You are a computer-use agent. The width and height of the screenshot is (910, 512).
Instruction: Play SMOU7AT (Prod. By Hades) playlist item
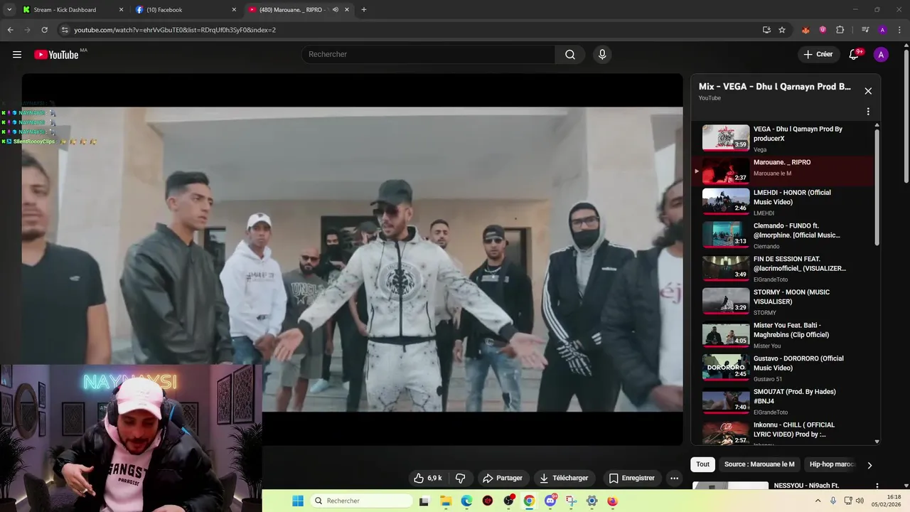point(782,401)
